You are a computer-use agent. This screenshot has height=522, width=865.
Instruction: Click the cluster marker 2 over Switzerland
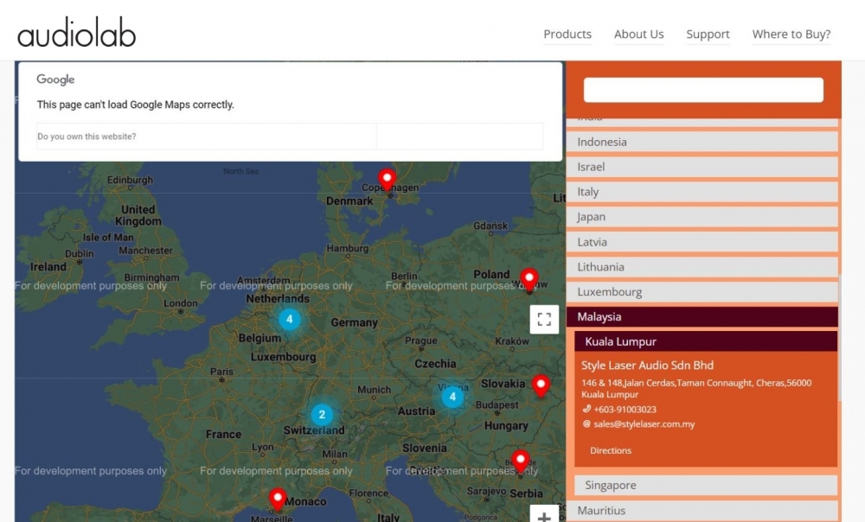322,415
